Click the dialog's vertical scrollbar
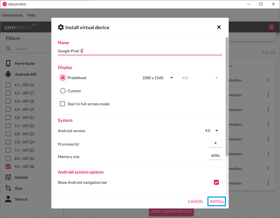 click(x=227, y=97)
